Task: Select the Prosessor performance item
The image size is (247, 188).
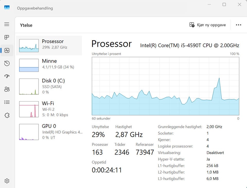Action: (x=49, y=46)
